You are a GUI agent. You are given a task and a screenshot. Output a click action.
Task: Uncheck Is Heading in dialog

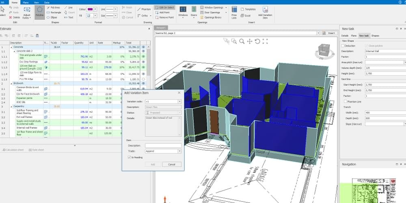[129, 157]
